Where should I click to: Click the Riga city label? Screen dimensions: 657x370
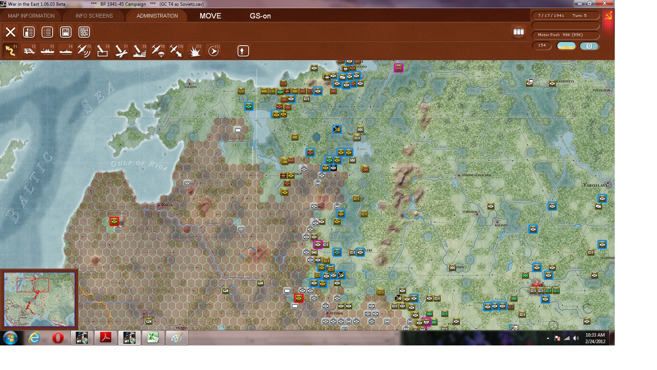167,205
